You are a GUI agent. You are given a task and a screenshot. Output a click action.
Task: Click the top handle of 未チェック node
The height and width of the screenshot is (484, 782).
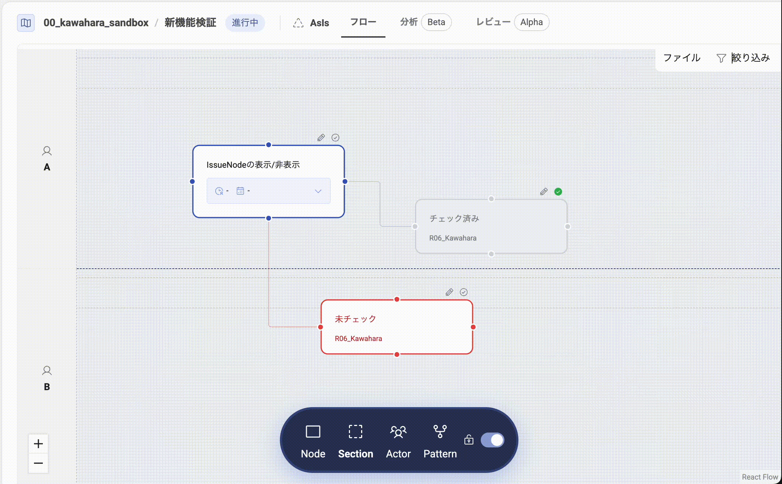[397, 299]
